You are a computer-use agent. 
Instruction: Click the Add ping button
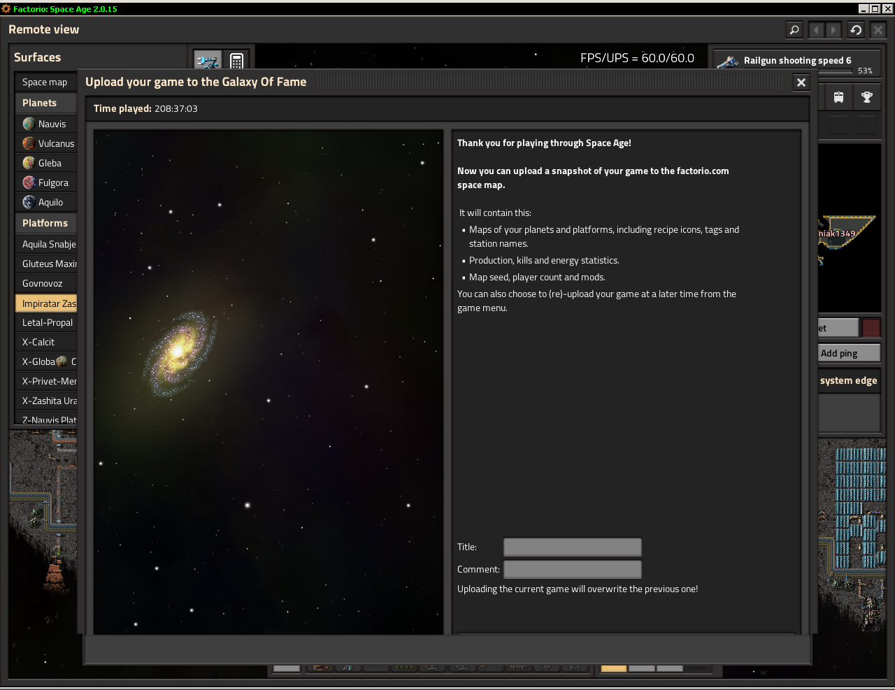pyautogui.click(x=850, y=353)
